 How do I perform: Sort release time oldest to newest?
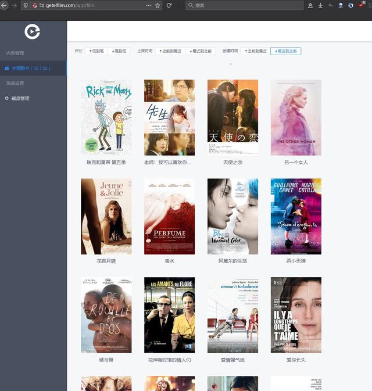(x=170, y=51)
